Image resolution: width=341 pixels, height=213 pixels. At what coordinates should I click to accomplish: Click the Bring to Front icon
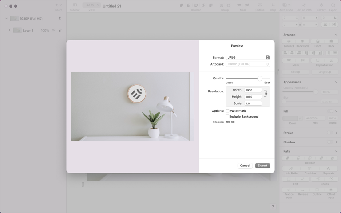(x=318, y=41)
